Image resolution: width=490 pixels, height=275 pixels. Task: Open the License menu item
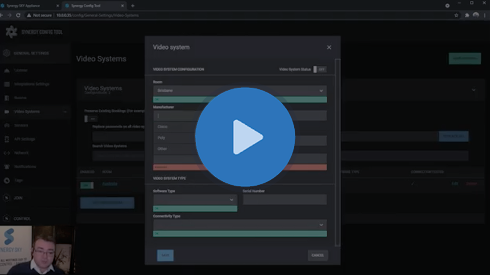coord(21,70)
